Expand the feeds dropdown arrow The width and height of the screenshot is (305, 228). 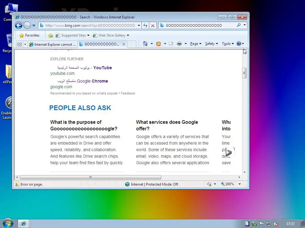(165, 44)
